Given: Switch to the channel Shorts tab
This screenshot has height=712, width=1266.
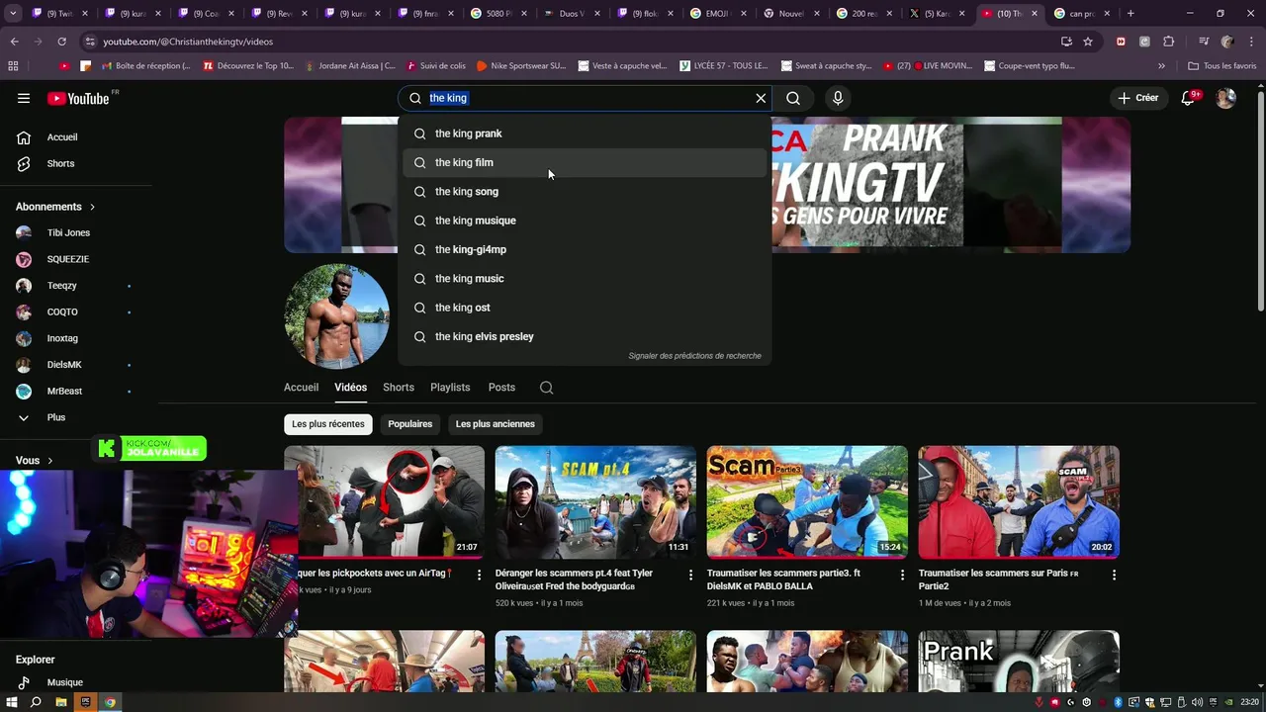Looking at the screenshot, I should 399,388.
